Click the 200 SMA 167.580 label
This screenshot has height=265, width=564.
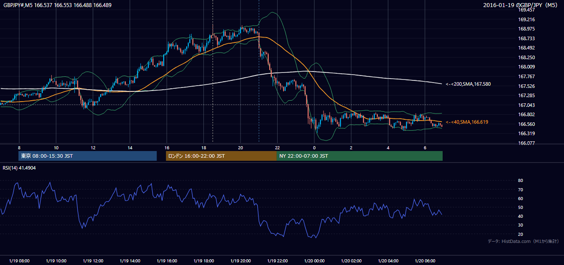pos(468,84)
